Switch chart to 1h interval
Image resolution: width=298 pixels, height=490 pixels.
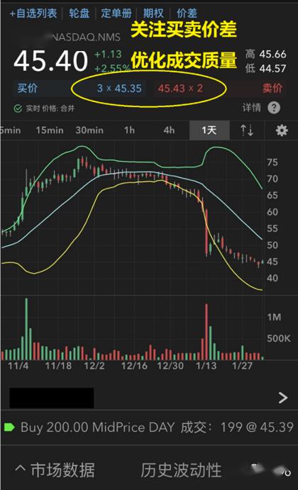129,130
